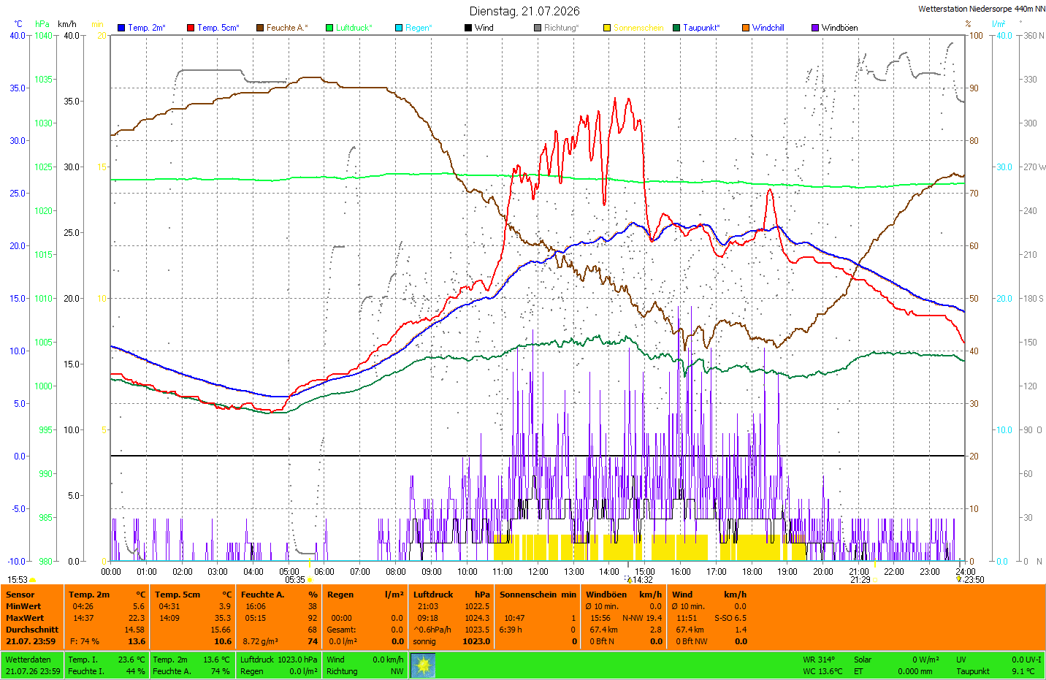Viewport: 1046px width, 680px height.
Task: Click the sunrise marker at 05:35
Action: tap(310, 580)
